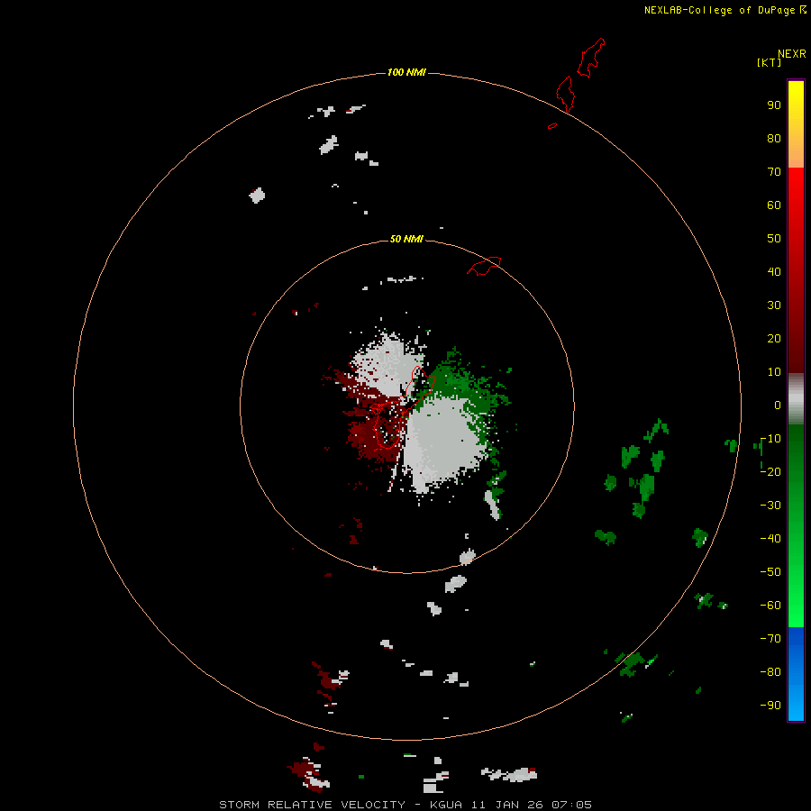Click the -80 value on velocity scale
The width and height of the screenshot is (811, 811).
pos(770,672)
